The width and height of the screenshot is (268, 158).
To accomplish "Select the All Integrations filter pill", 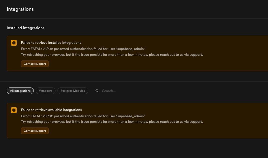I will tap(20, 91).
